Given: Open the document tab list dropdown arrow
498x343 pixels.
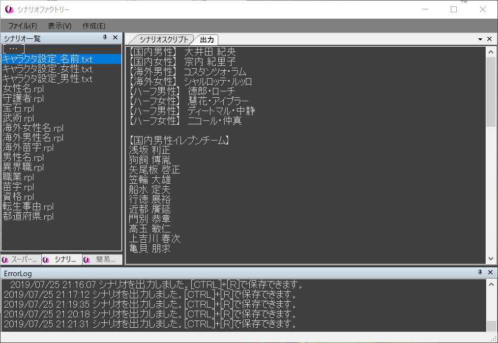Looking at the screenshot, I should pos(480,39).
